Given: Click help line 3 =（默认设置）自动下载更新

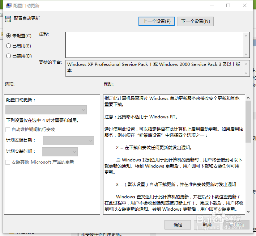Looking at the screenshot, I should [176, 185].
